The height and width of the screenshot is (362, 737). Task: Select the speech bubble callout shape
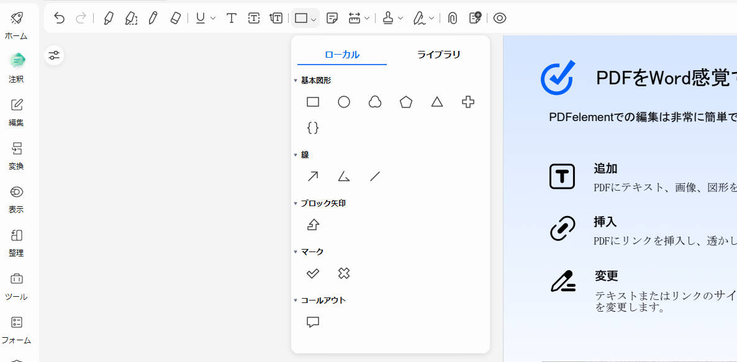point(313,322)
